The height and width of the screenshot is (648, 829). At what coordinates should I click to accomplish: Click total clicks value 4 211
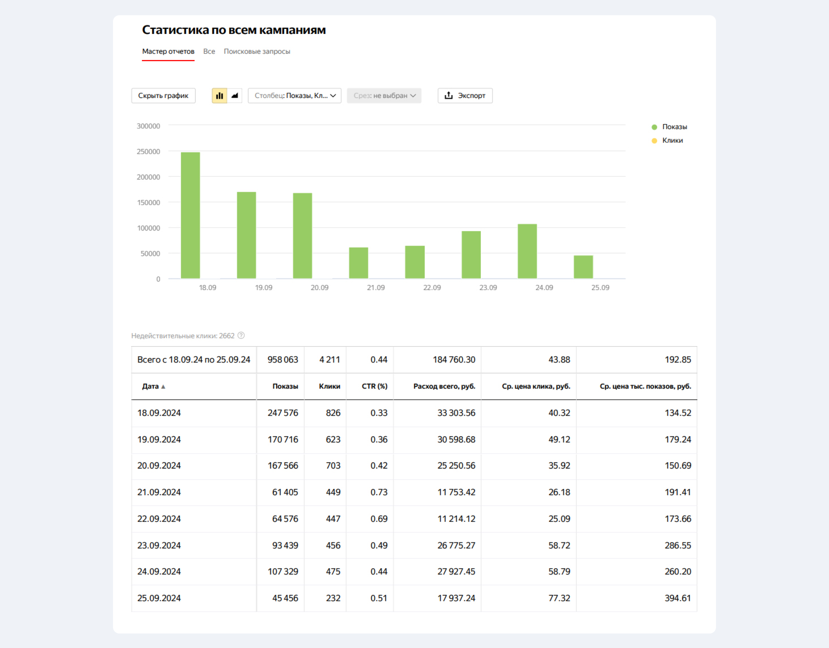(x=330, y=360)
